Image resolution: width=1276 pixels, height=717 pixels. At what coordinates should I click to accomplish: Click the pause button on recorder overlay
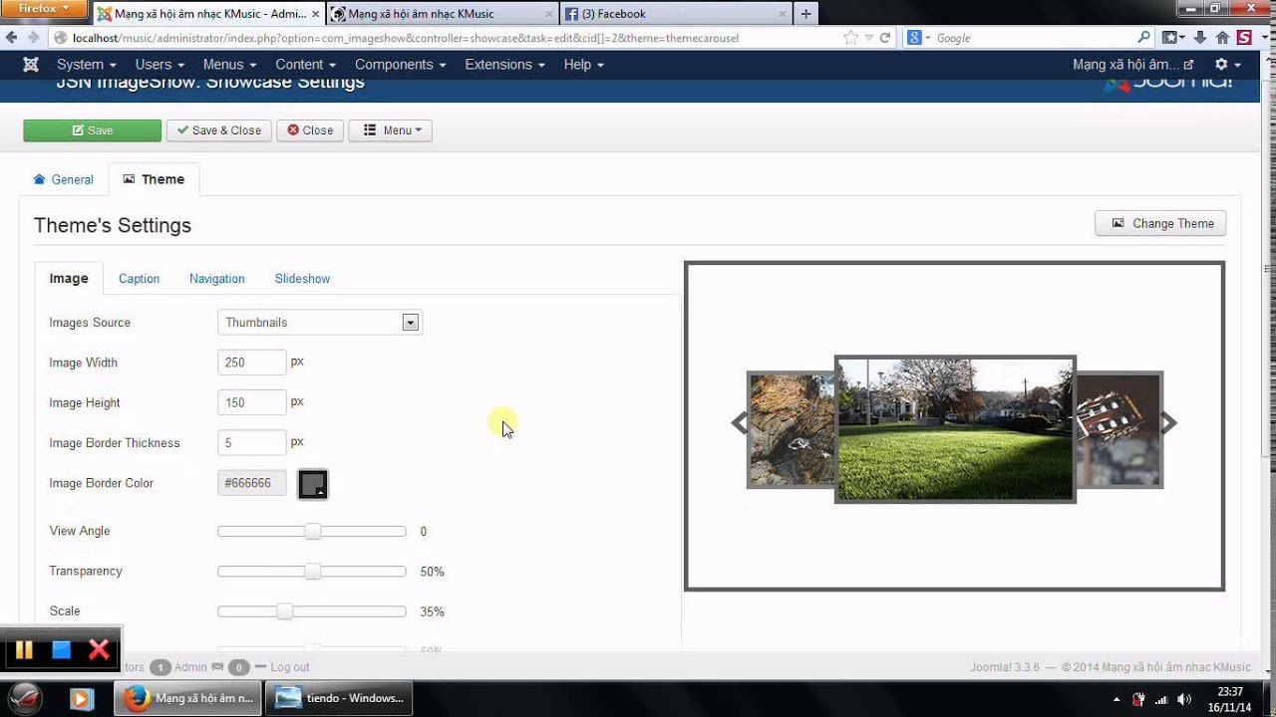(x=24, y=650)
